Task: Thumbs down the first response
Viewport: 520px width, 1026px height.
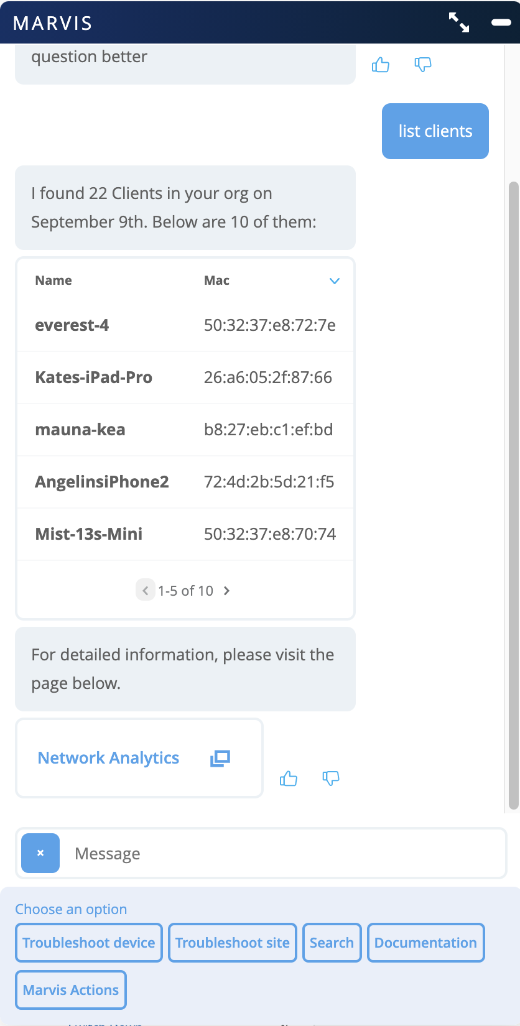Action: tap(423, 65)
